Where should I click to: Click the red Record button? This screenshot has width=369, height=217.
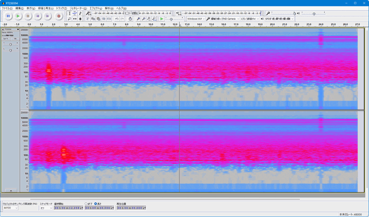pyautogui.click(x=59, y=16)
